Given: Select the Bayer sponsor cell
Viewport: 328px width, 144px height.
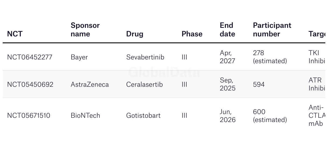Looking at the screenshot, I should click(x=79, y=57).
